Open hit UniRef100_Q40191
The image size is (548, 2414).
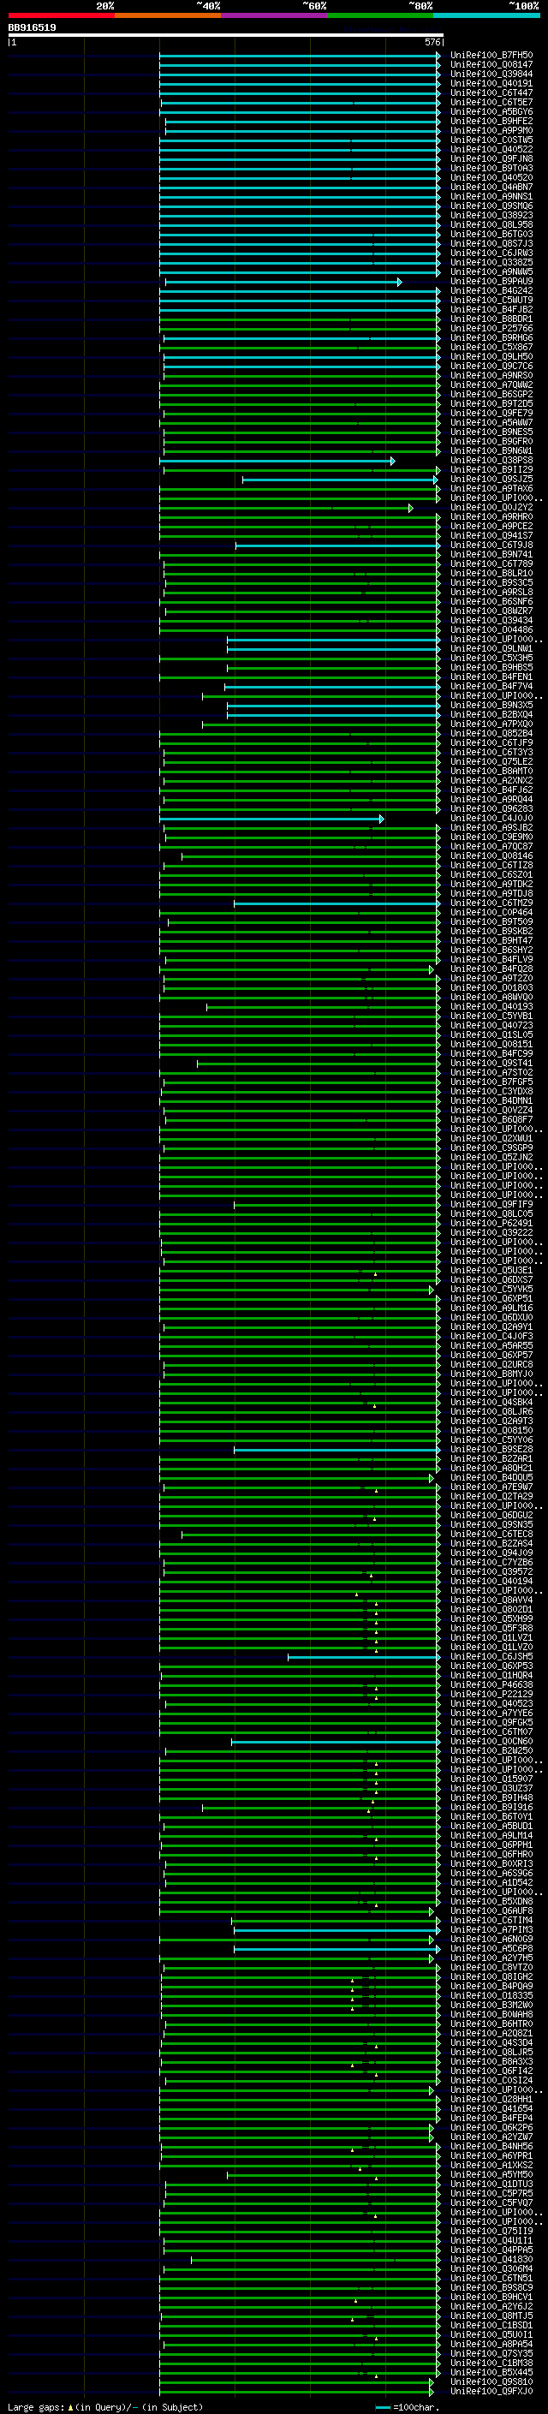tap(491, 83)
